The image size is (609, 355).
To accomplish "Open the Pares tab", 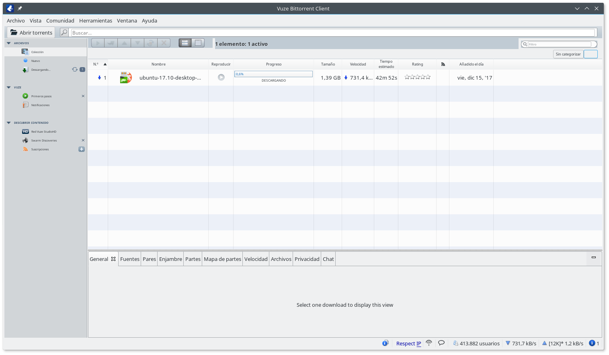I will (x=149, y=259).
